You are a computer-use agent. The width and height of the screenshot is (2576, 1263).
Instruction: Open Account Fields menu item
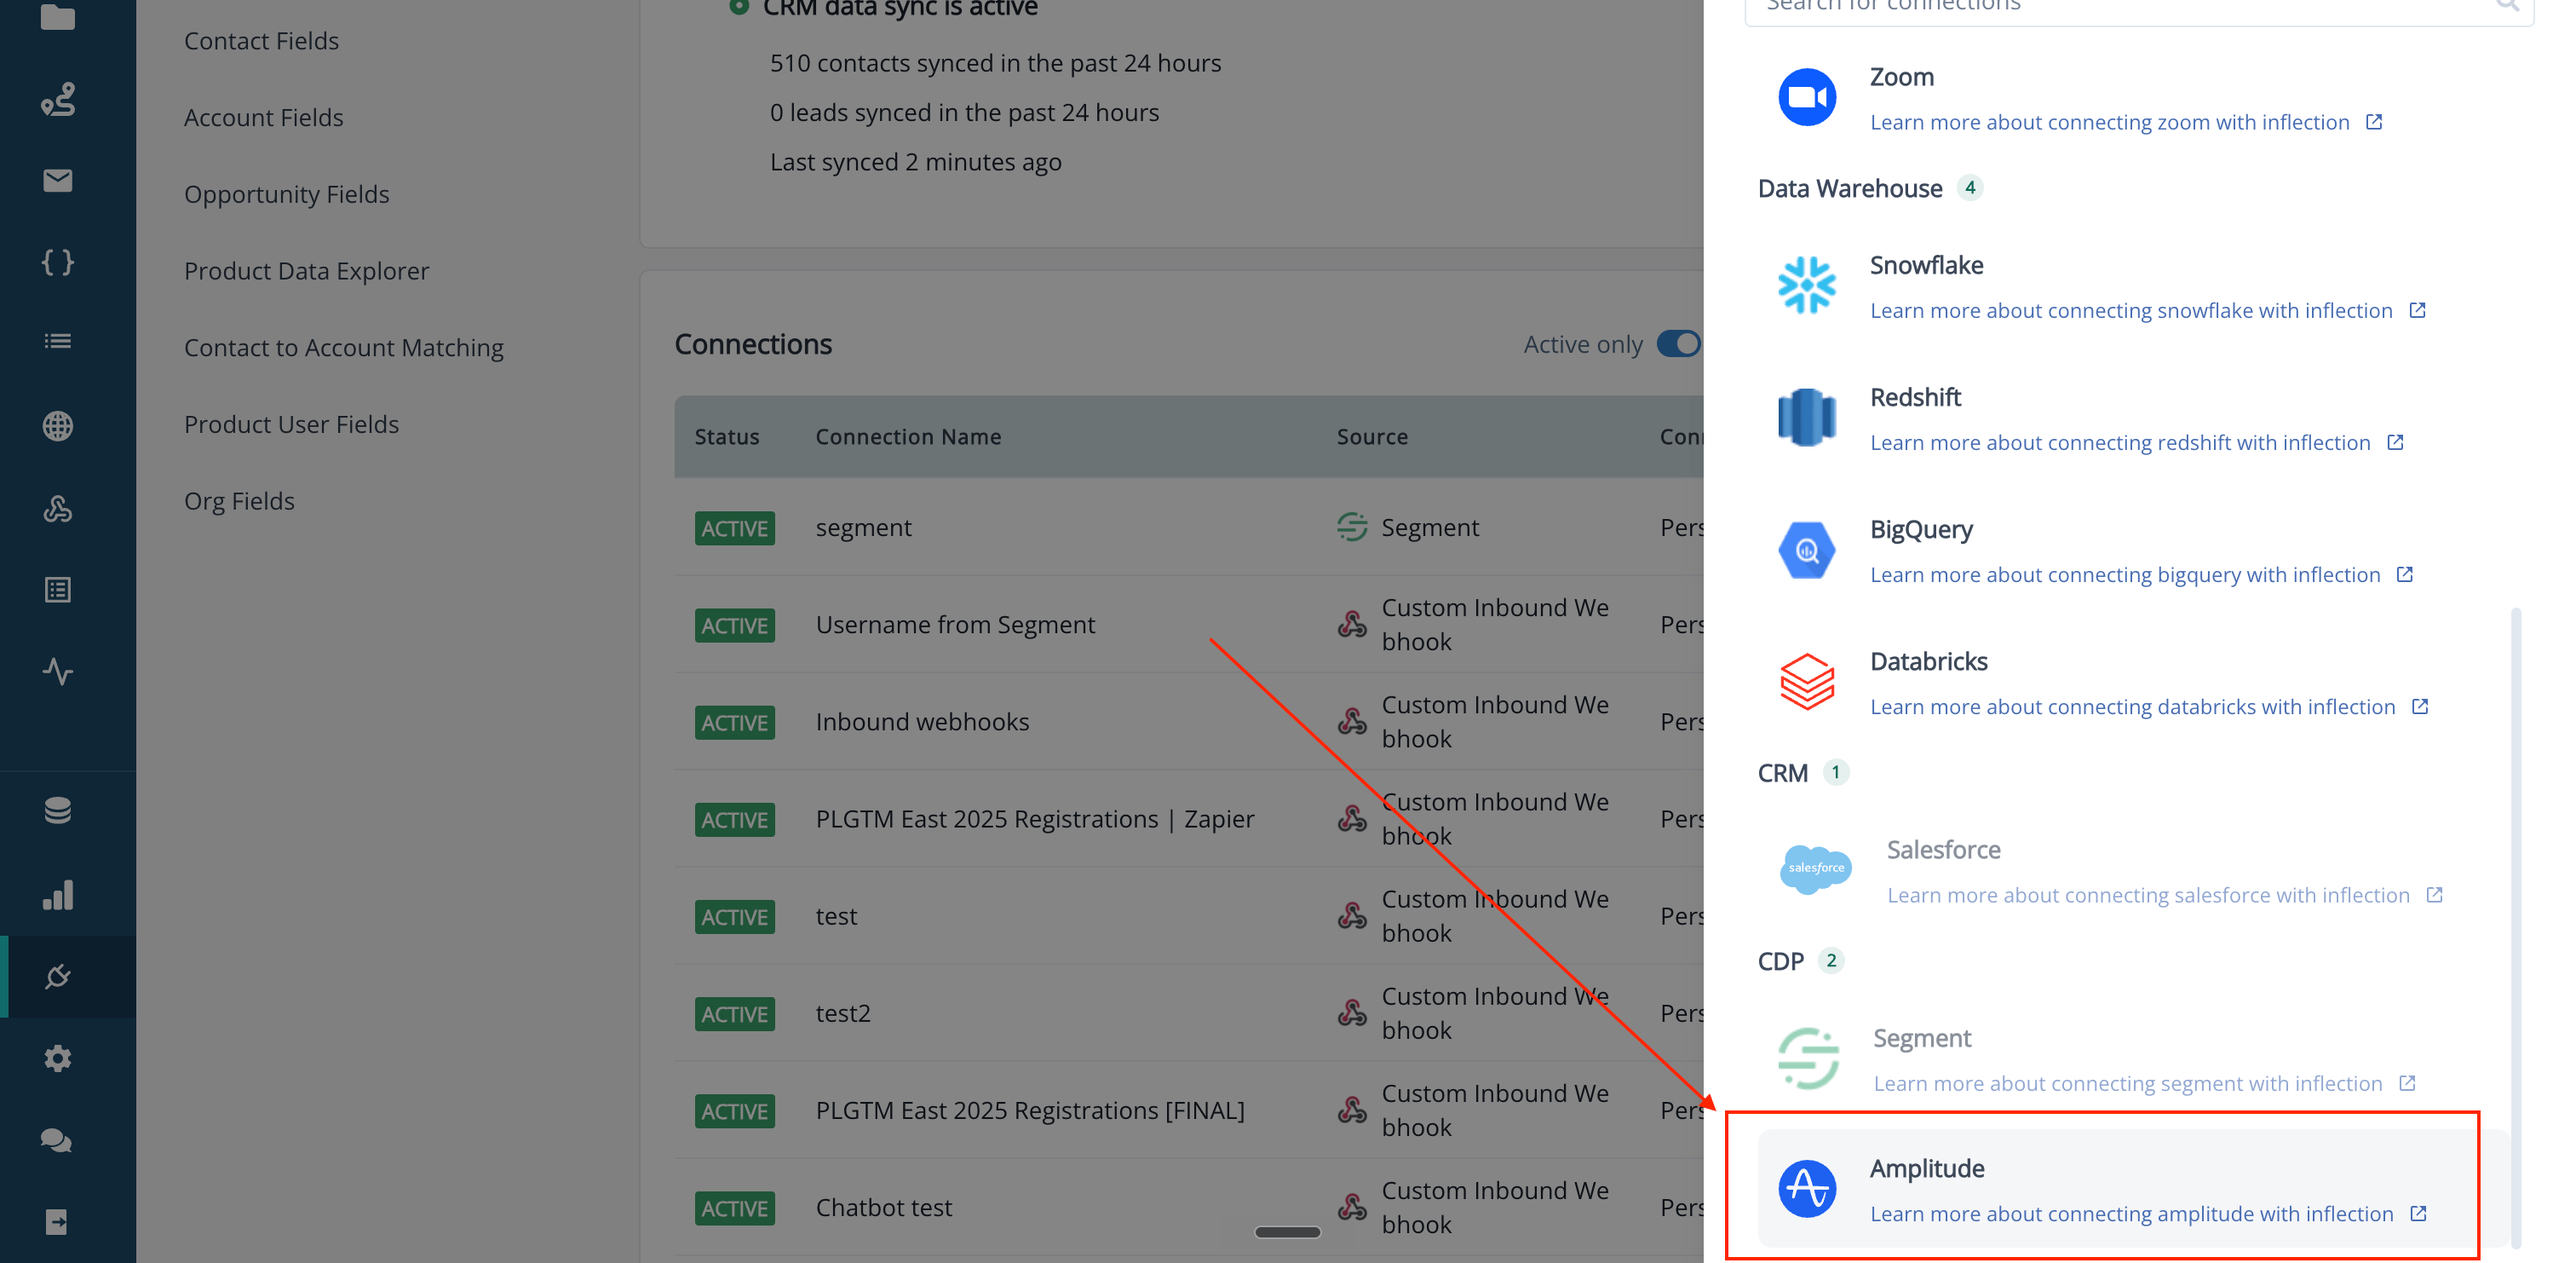point(264,117)
